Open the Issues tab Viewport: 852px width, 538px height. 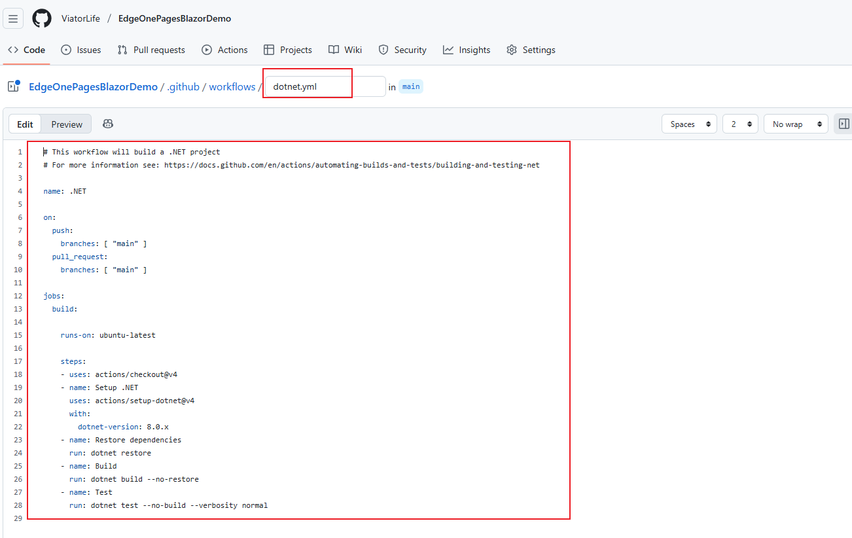tap(80, 50)
